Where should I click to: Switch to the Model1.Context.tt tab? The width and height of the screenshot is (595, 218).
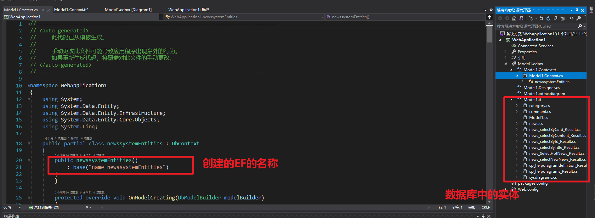(x=71, y=10)
